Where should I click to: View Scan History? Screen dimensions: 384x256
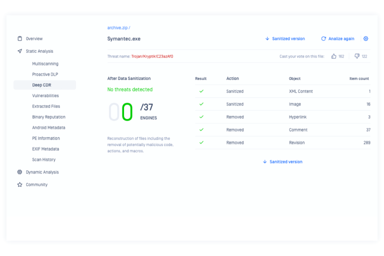coord(44,159)
